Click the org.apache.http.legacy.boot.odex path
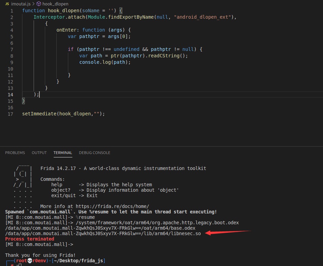Viewport: 323px width, 266px height. point(157,223)
